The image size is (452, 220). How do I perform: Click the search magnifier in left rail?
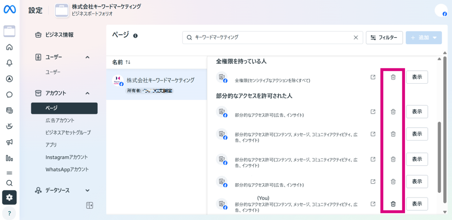coord(9,183)
